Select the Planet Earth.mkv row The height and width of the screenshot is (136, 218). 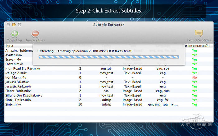pyautogui.click(x=19, y=91)
